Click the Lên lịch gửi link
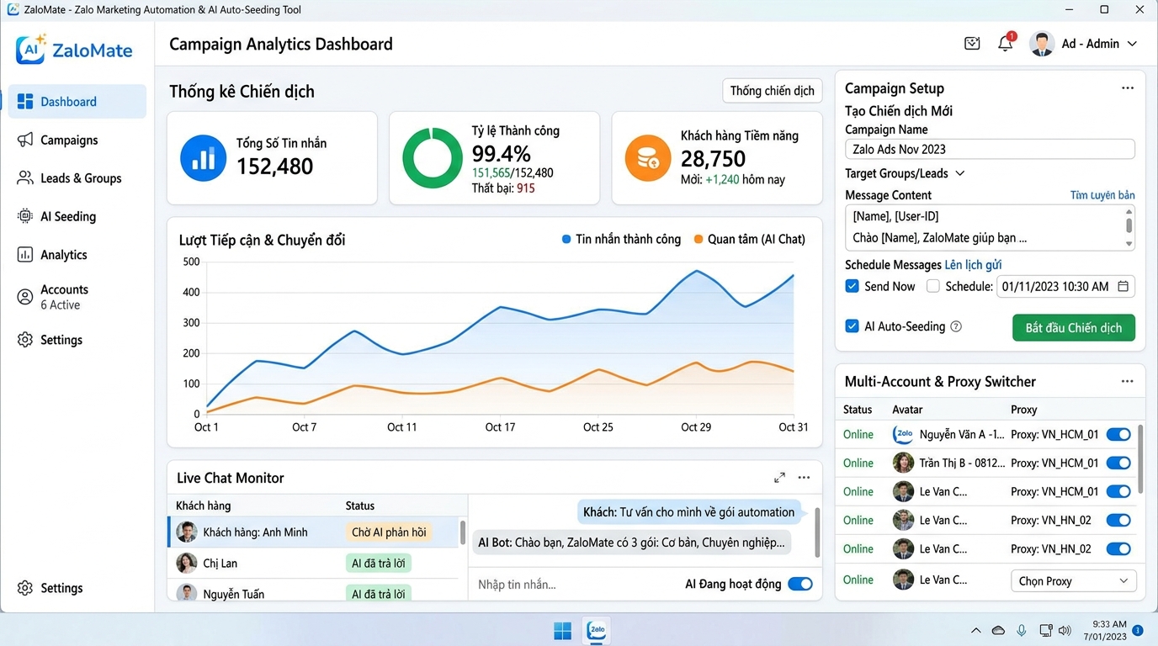This screenshot has width=1158, height=646. coord(973,265)
